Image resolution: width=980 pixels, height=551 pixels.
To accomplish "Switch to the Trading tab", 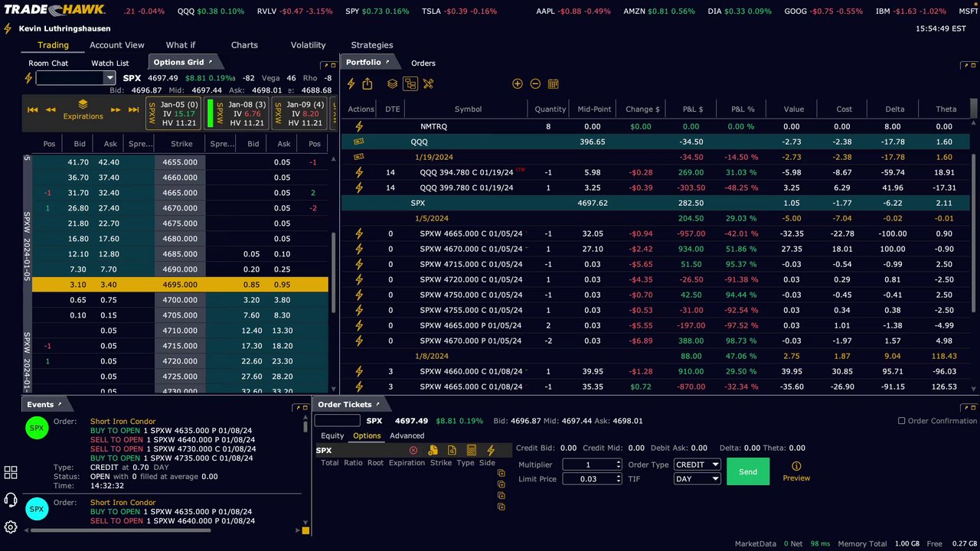I will click(53, 45).
